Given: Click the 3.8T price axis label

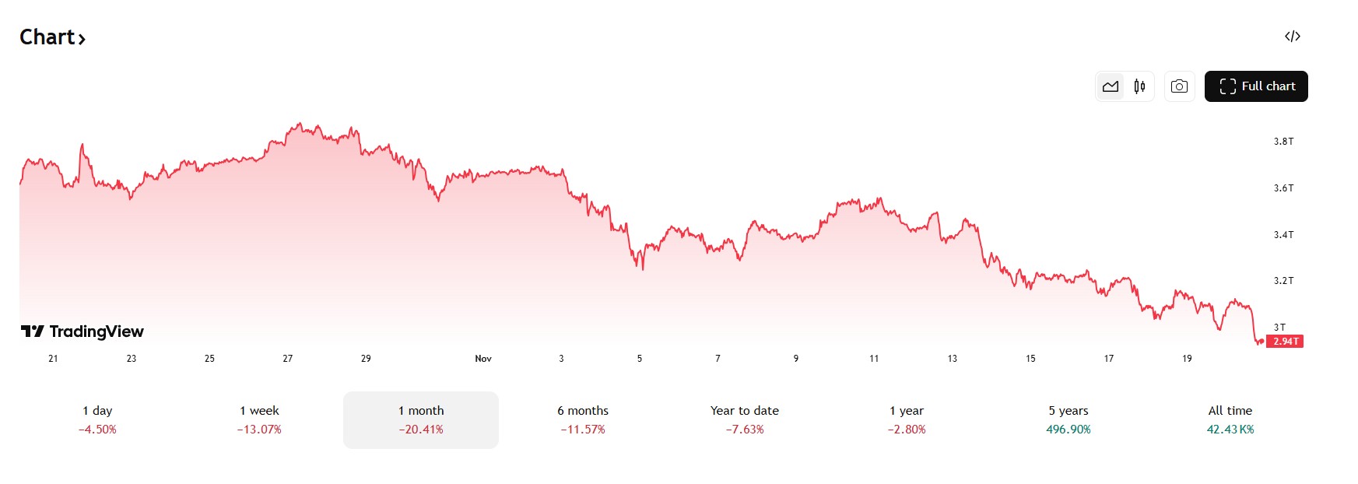Looking at the screenshot, I should (1283, 142).
